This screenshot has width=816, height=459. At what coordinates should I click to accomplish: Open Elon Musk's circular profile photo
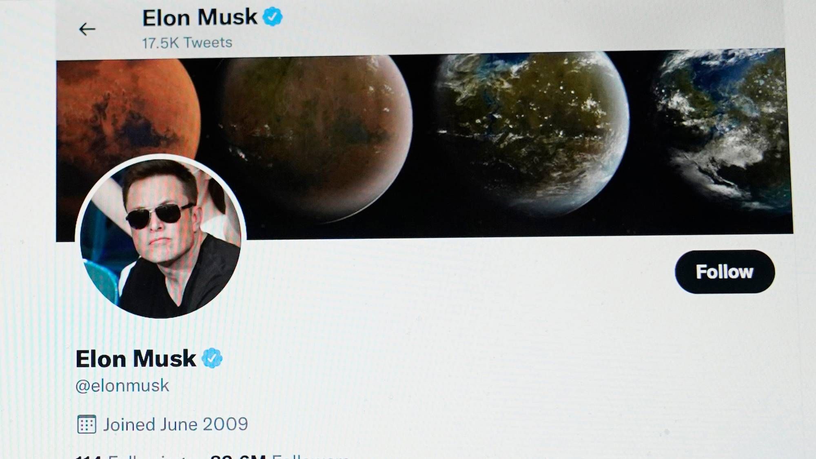point(160,236)
